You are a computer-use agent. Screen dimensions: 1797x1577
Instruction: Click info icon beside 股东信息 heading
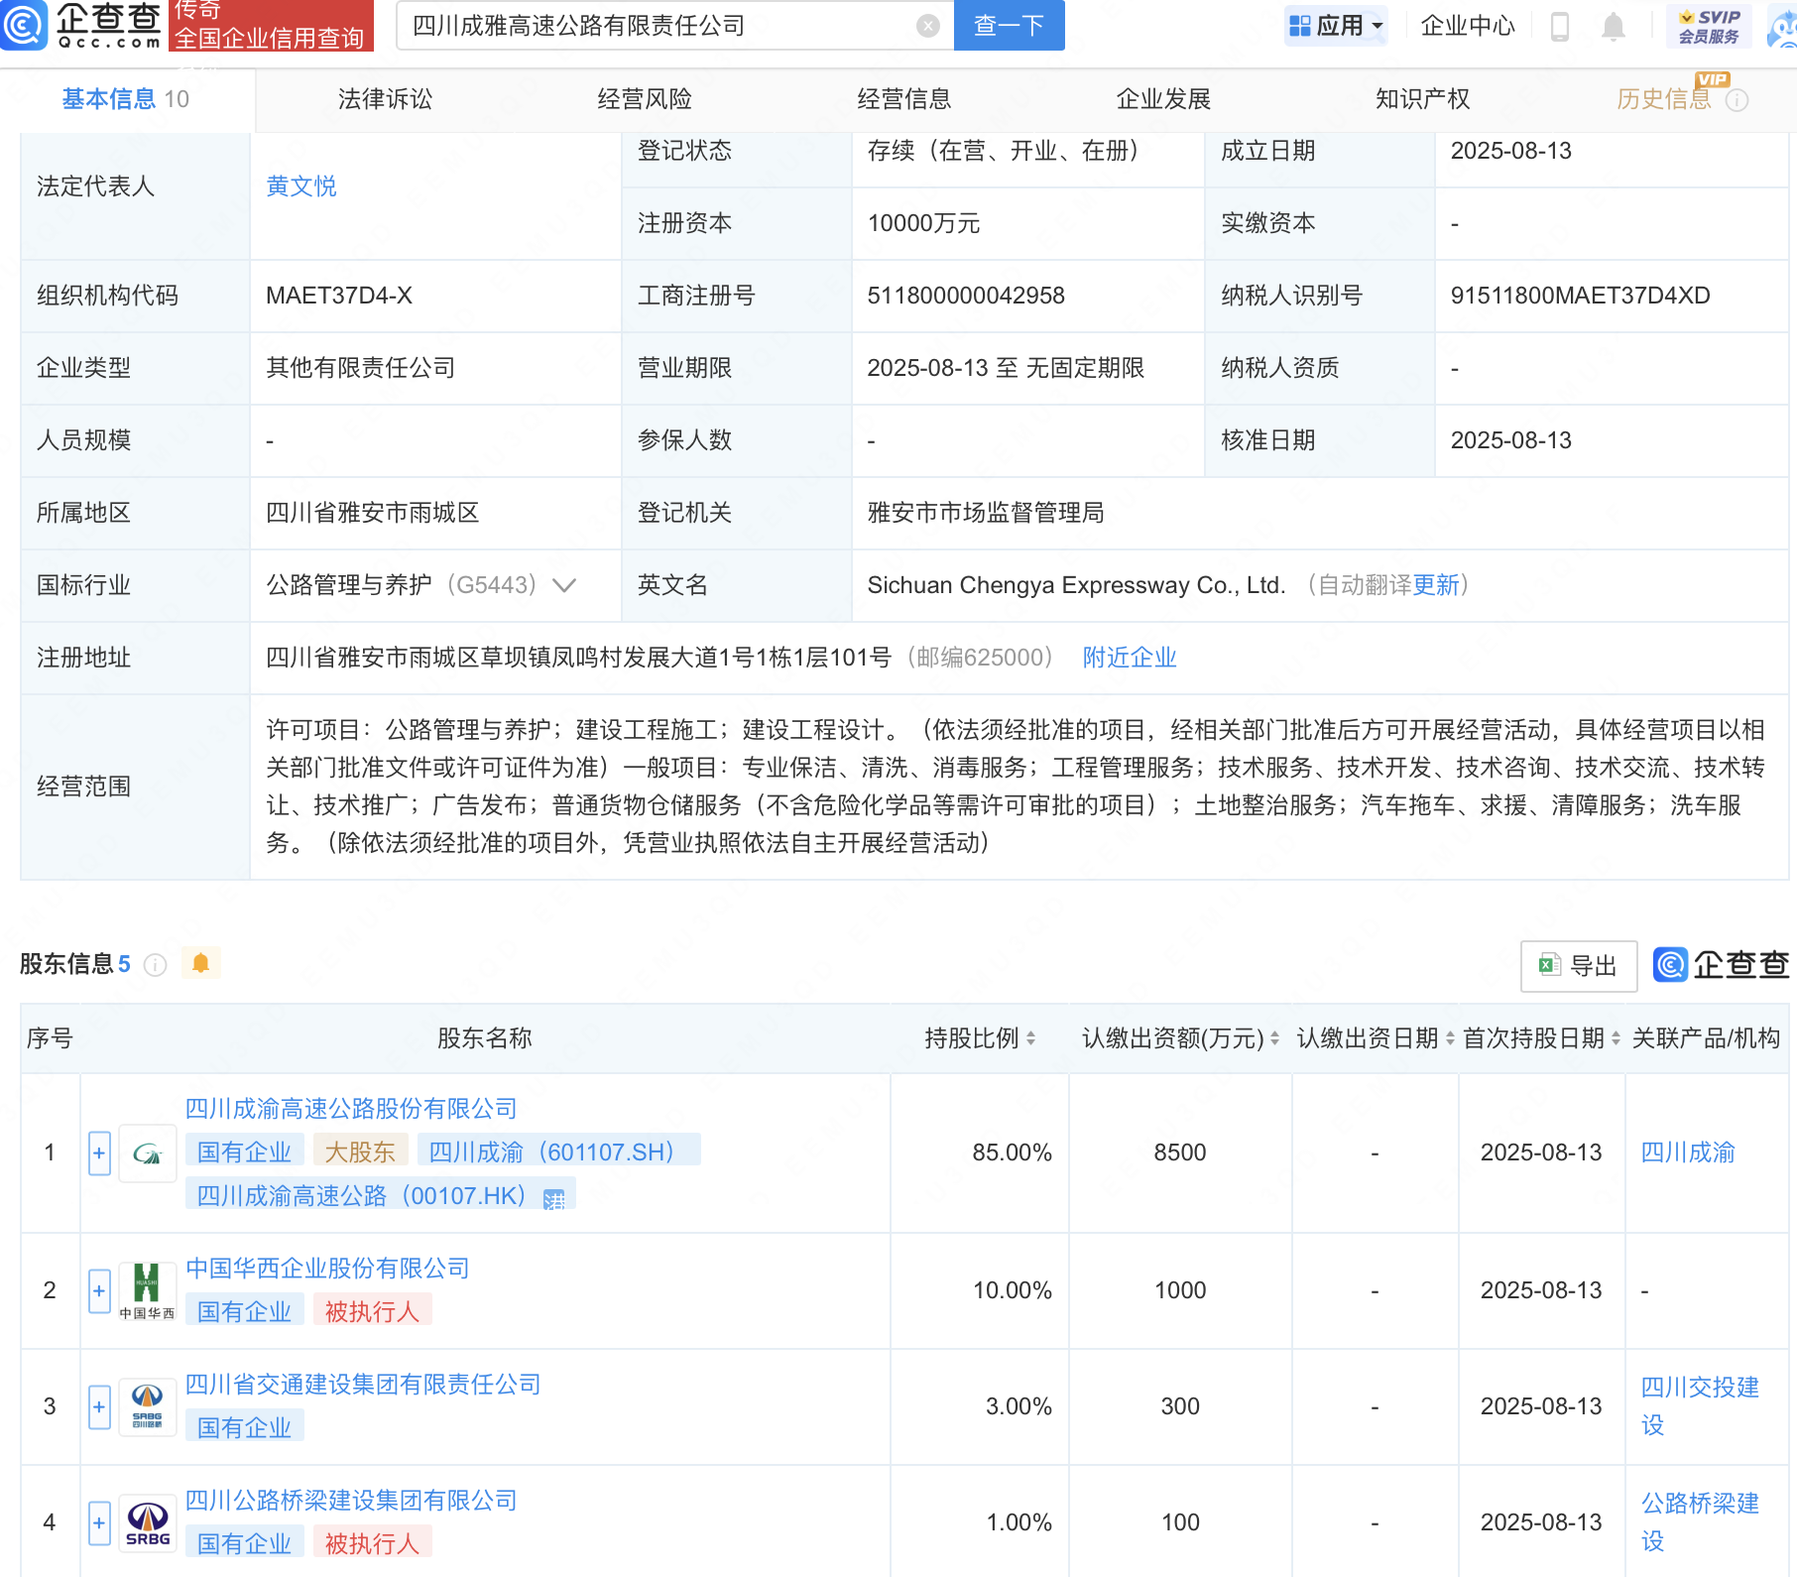pyautogui.click(x=156, y=965)
